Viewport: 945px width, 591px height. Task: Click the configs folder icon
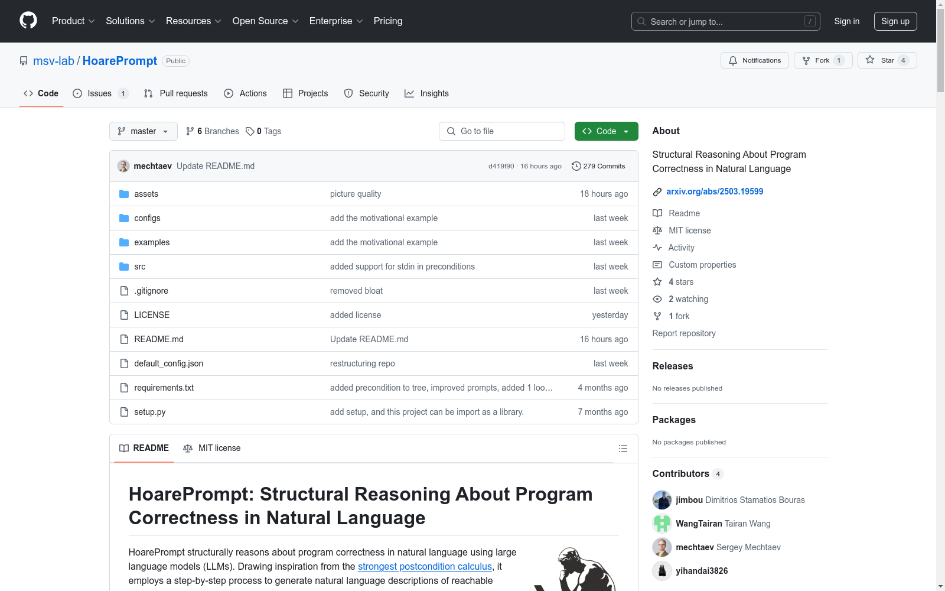tap(124, 218)
